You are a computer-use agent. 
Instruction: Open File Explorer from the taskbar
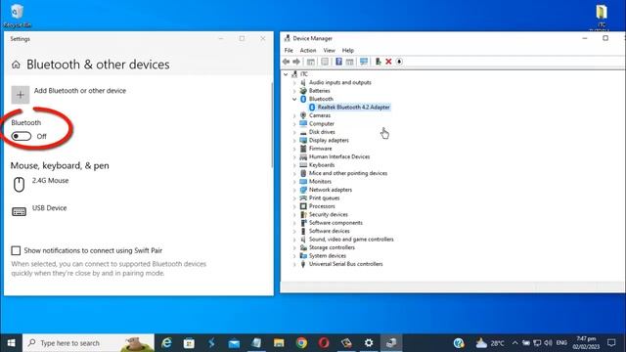point(279,343)
